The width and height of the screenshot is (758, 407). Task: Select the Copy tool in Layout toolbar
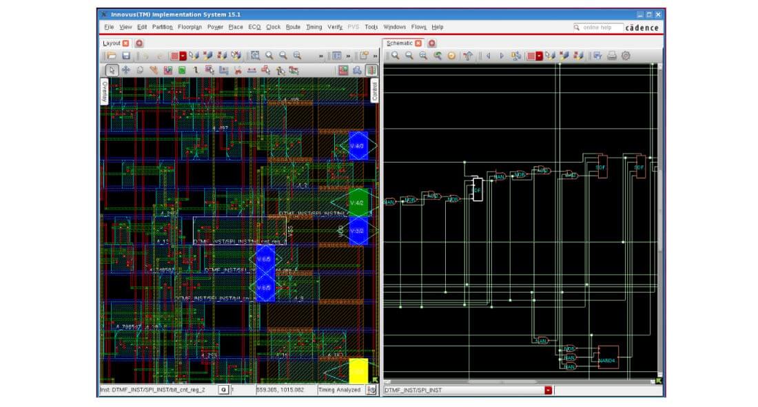(140, 70)
